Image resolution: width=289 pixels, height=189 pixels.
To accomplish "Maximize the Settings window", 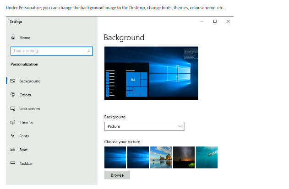I will (x=215, y=22).
